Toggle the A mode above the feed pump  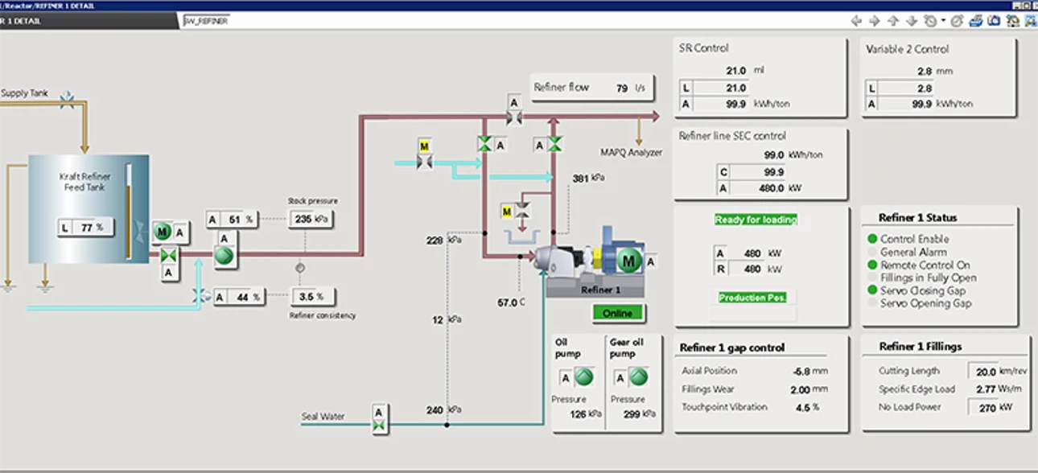[224, 238]
